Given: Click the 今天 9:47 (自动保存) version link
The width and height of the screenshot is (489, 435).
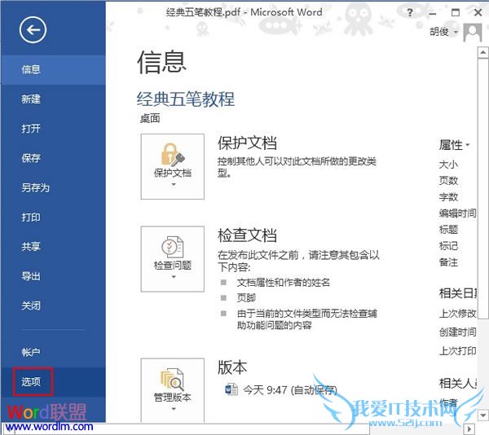Looking at the screenshot, I should coord(290,390).
